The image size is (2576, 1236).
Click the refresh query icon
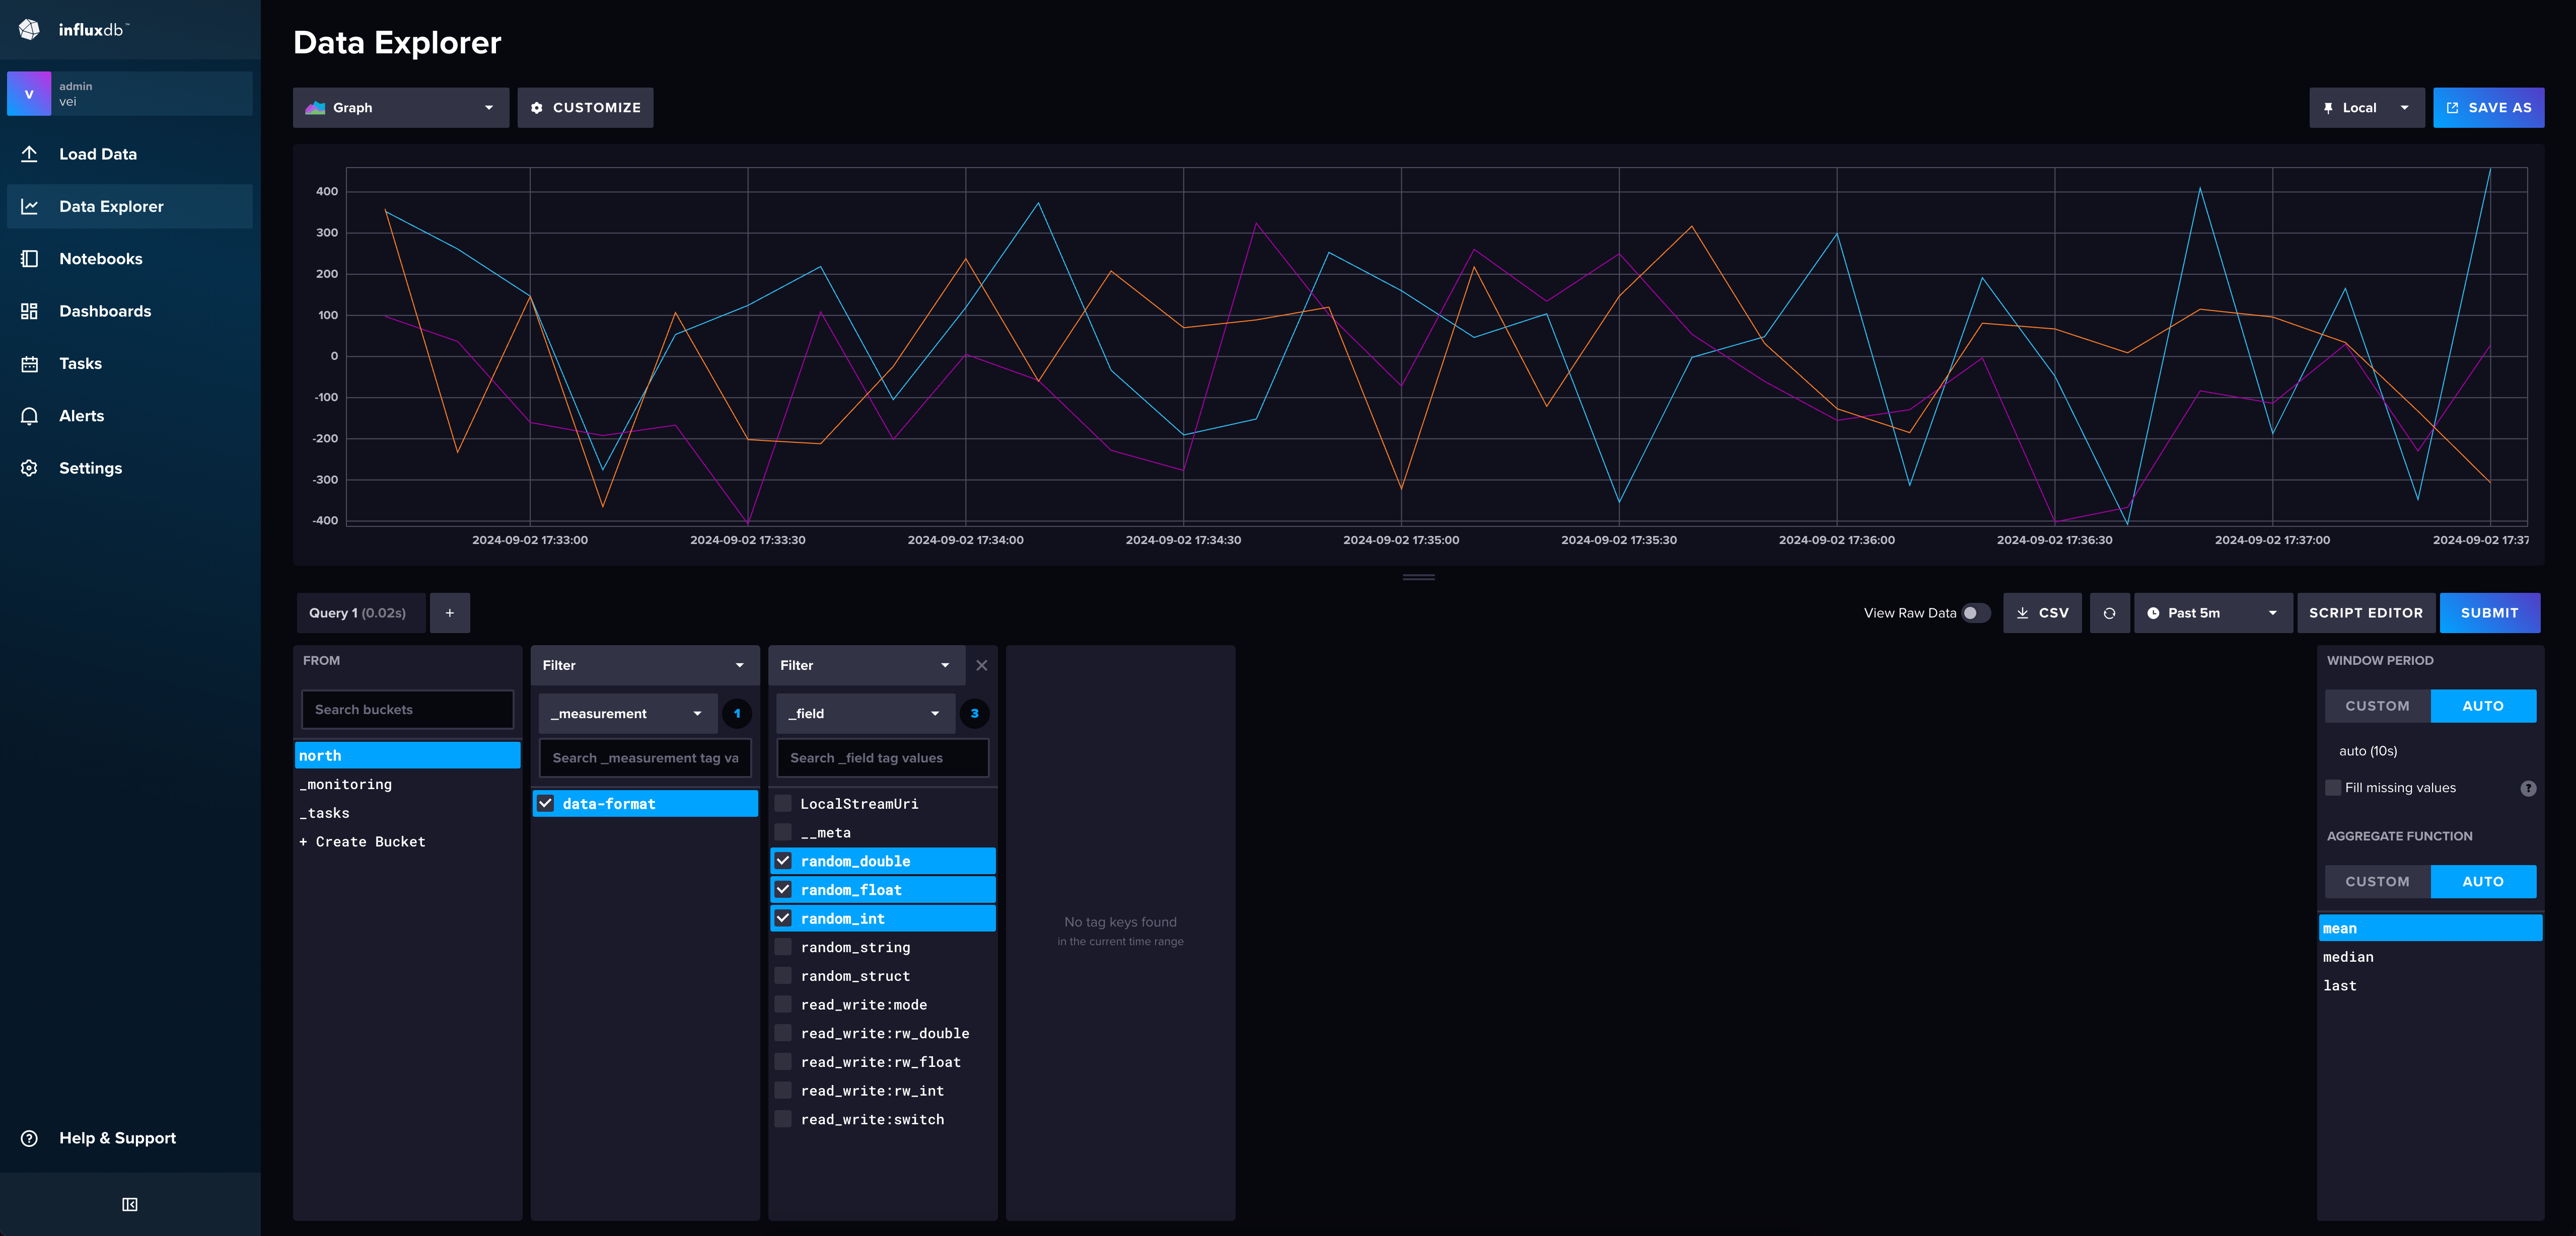(x=2109, y=612)
